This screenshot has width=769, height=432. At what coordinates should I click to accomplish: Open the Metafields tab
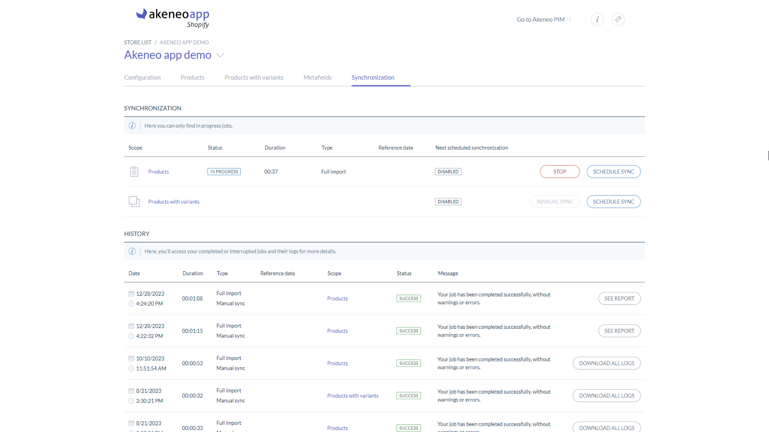[x=317, y=77]
